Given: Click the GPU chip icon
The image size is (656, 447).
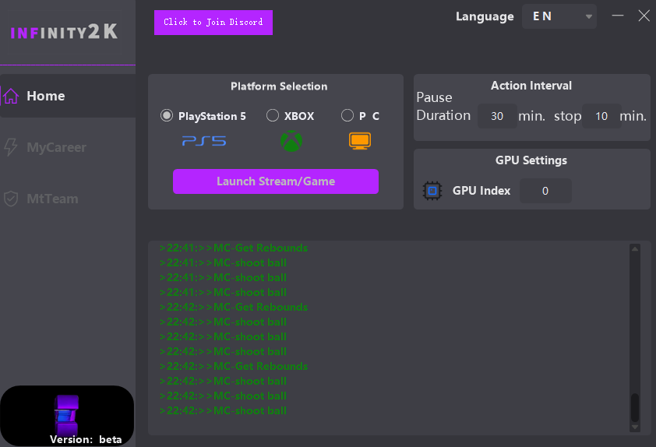Looking at the screenshot, I should pyautogui.click(x=432, y=191).
